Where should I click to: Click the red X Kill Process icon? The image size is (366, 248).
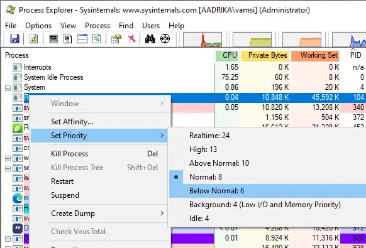click(131, 39)
